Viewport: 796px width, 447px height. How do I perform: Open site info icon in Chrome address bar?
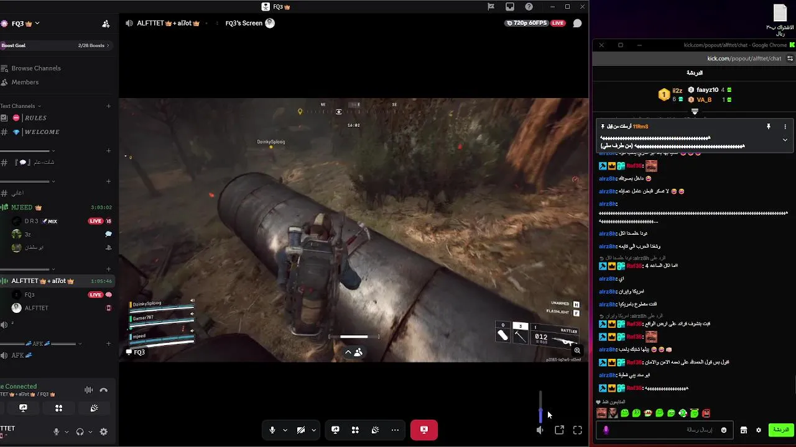click(790, 58)
